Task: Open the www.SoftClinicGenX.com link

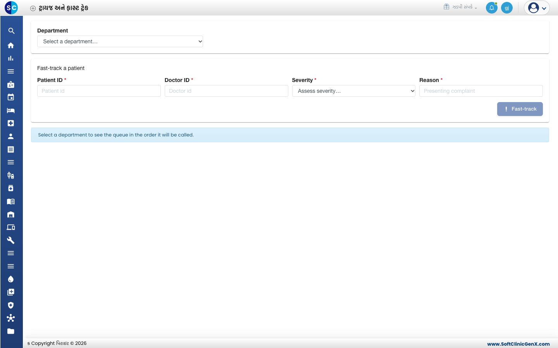Action: pos(518,344)
